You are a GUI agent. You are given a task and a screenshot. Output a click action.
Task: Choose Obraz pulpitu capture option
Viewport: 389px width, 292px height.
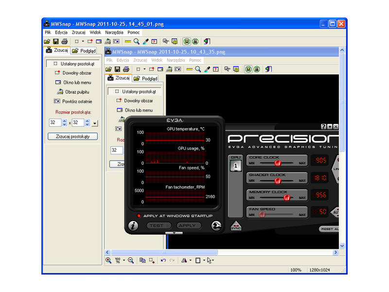[73, 92]
